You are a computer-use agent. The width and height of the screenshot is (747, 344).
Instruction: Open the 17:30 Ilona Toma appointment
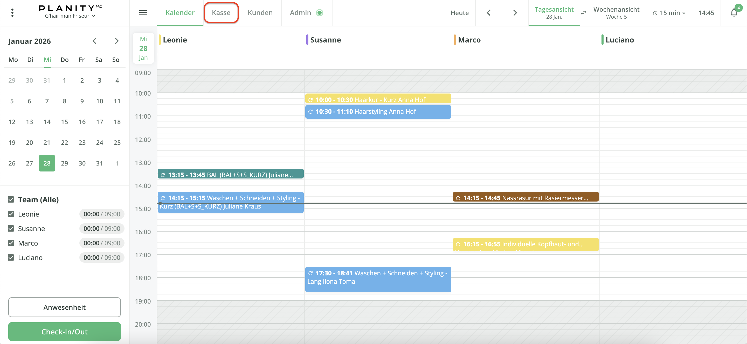378,279
